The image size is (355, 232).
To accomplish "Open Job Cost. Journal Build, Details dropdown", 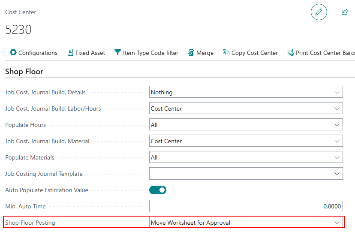I will pyautogui.click(x=246, y=92).
